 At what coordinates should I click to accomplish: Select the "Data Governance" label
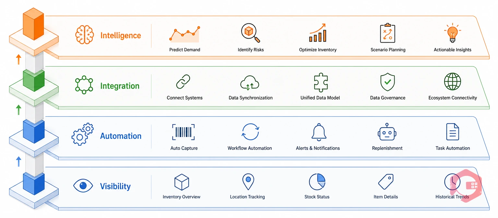[x=387, y=98]
